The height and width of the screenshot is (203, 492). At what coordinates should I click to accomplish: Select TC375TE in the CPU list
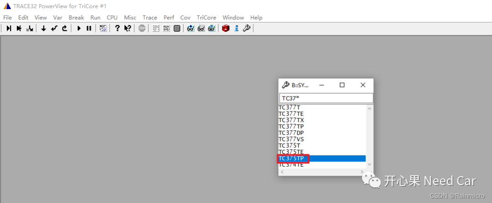click(322, 152)
